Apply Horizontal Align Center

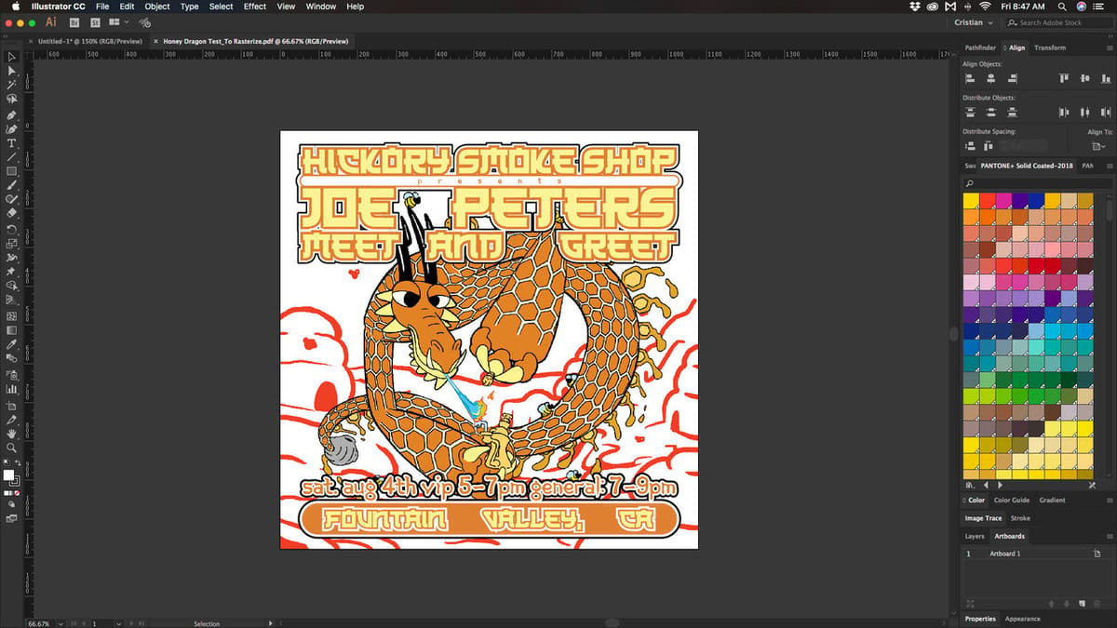[991, 78]
